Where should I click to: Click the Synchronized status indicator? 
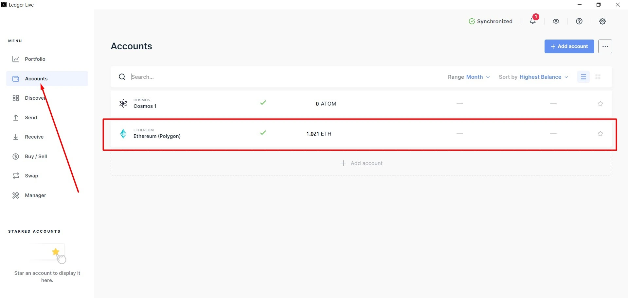click(491, 21)
